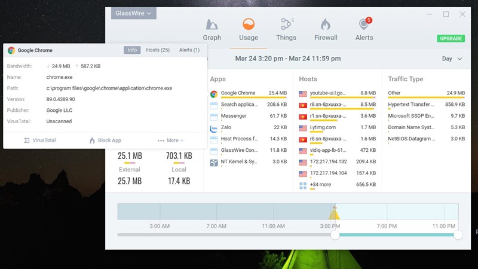The image size is (478, 269).
Task: Expand the More options dropdown
Action: [170, 140]
